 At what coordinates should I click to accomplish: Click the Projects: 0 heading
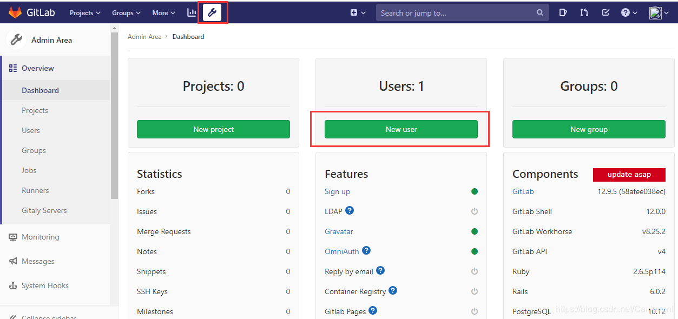pyautogui.click(x=213, y=86)
